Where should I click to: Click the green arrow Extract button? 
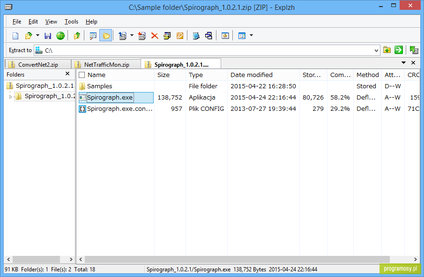point(399,50)
